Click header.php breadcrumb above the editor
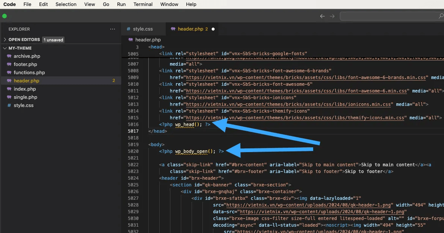This screenshot has width=444, height=233. pyautogui.click(x=148, y=40)
